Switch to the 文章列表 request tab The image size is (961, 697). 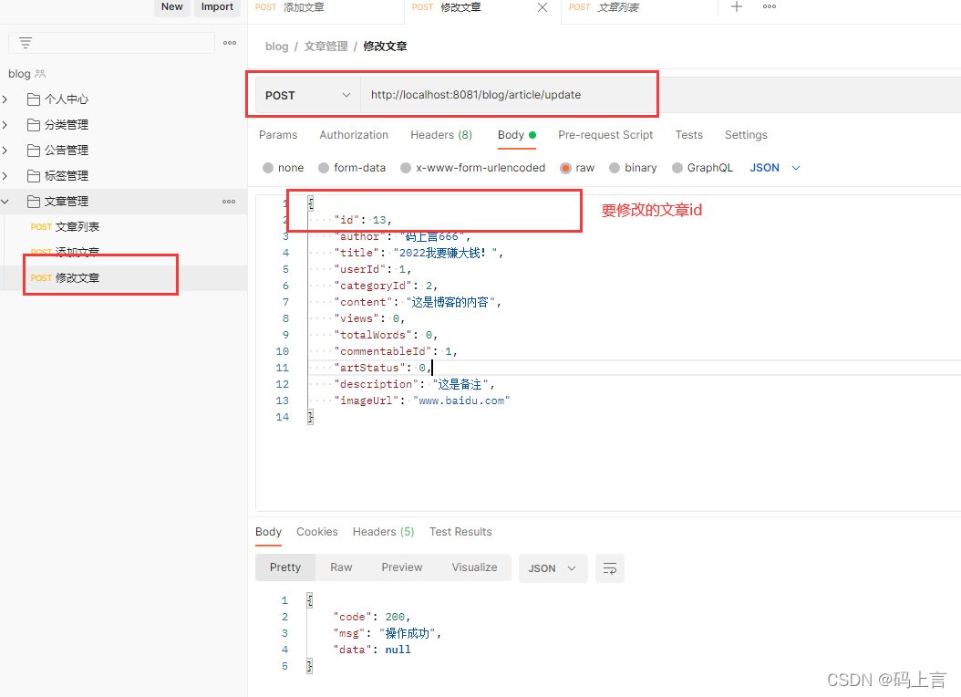pyautogui.click(x=638, y=7)
